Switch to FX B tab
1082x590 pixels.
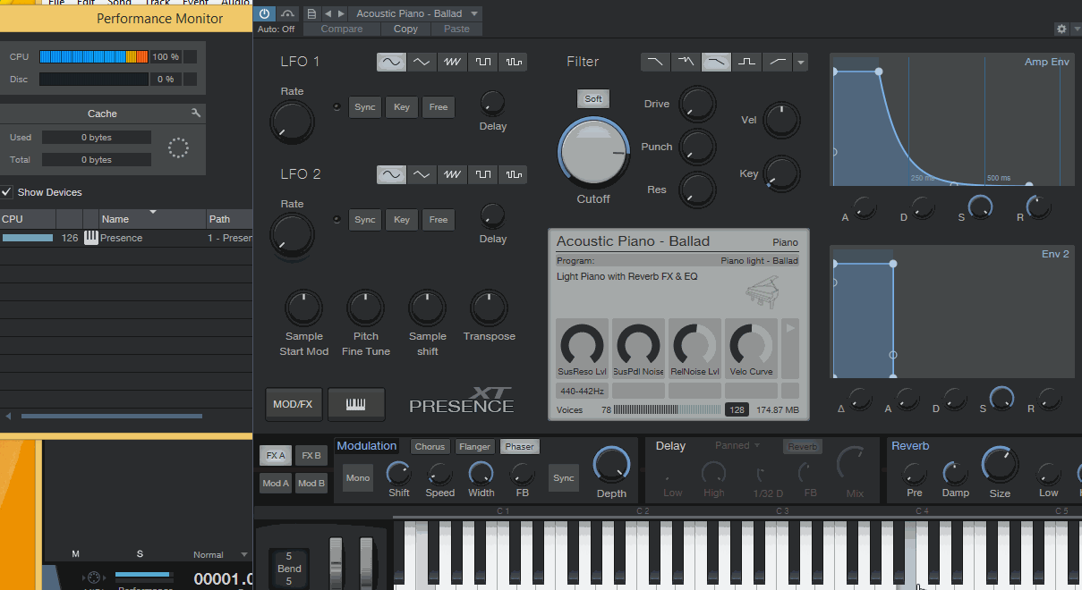point(311,456)
